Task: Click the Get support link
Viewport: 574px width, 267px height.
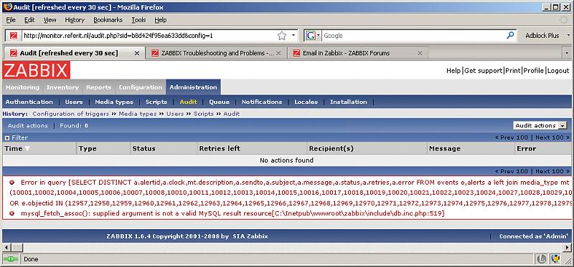Action: pos(483,70)
